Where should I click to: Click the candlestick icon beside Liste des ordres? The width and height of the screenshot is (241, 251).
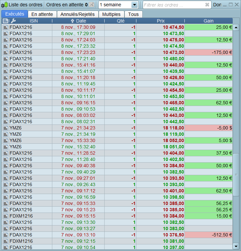(4, 5)
